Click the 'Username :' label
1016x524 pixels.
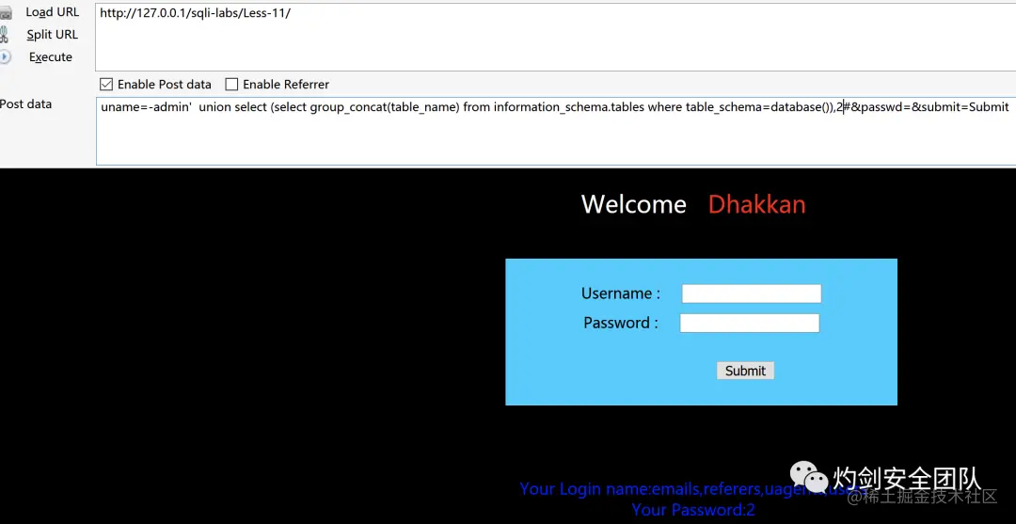621,294
